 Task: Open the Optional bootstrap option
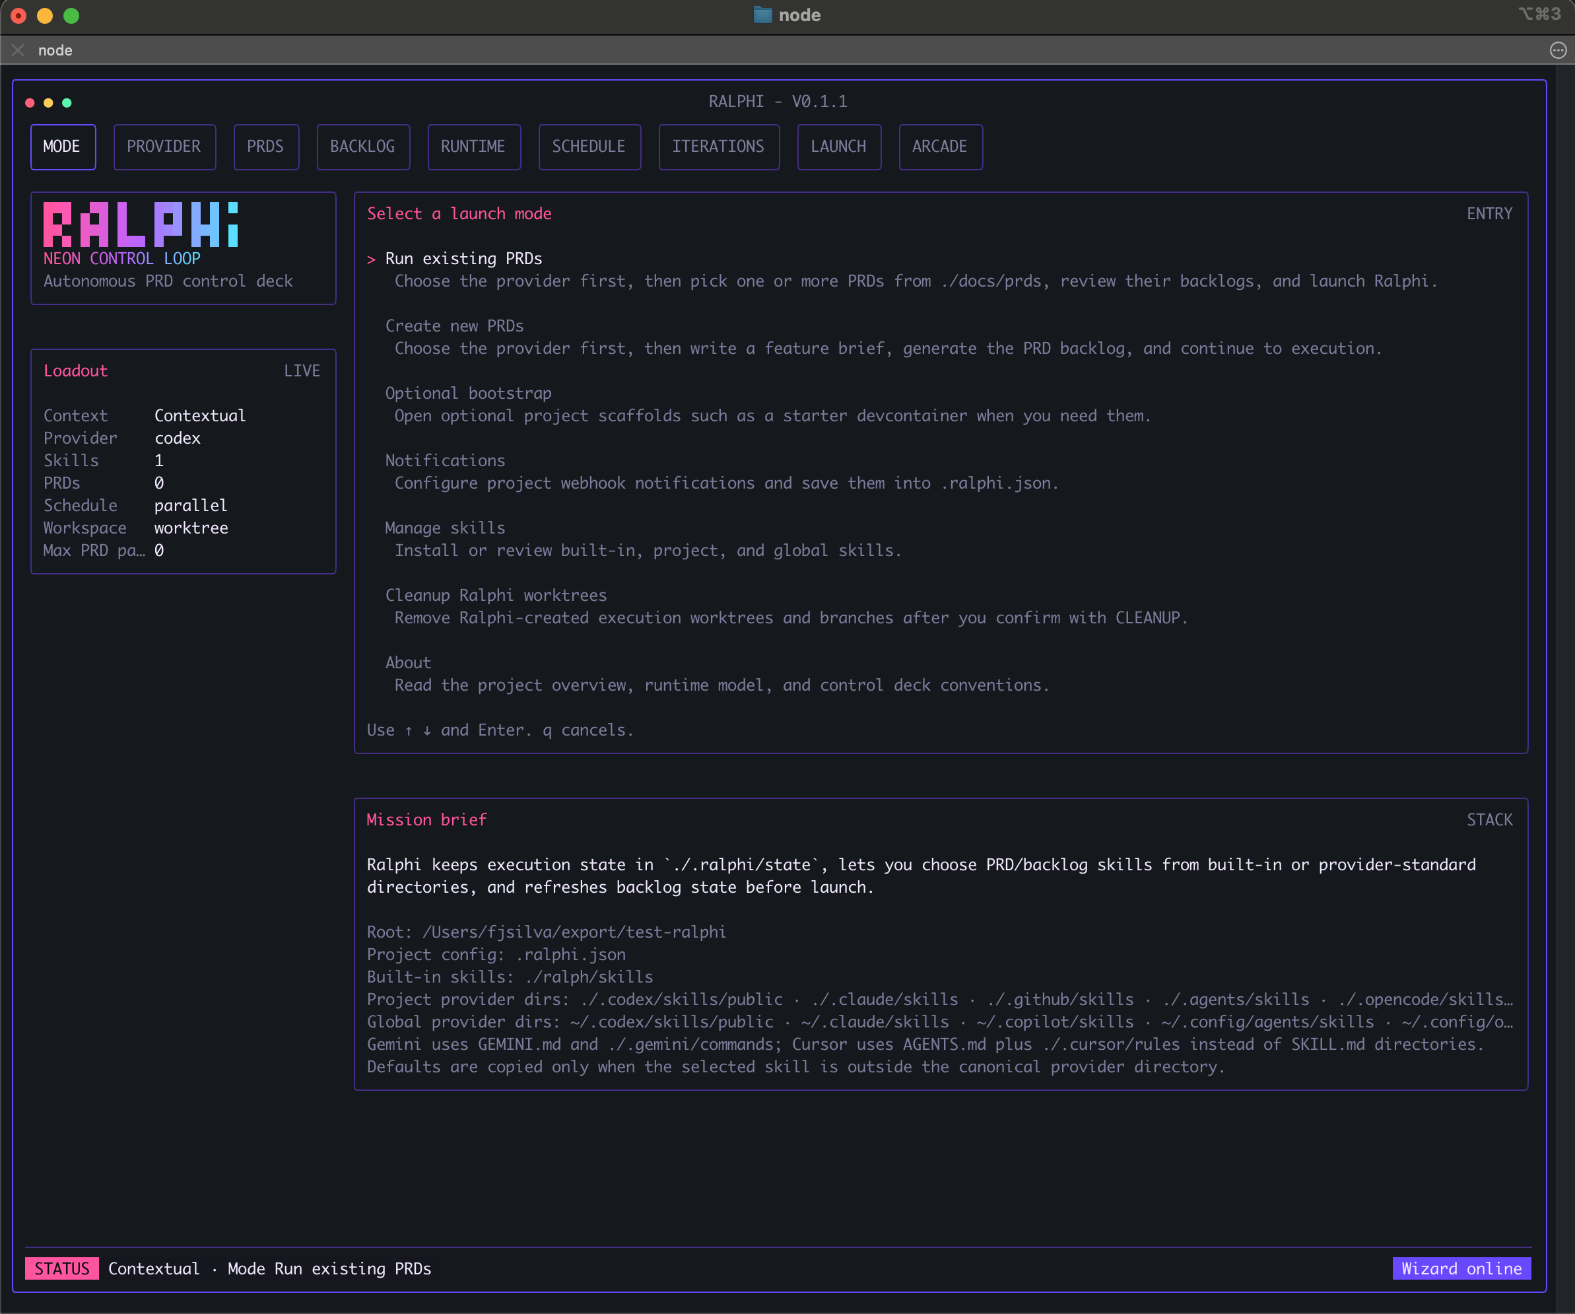[x=468, y=392]
